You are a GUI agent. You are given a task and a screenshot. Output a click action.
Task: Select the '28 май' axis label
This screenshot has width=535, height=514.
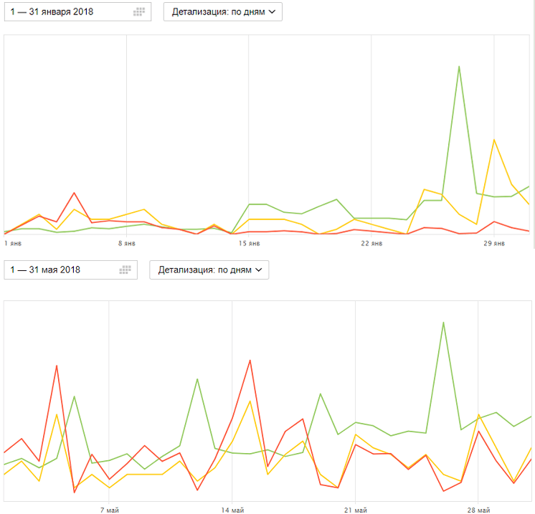[478, 509]
